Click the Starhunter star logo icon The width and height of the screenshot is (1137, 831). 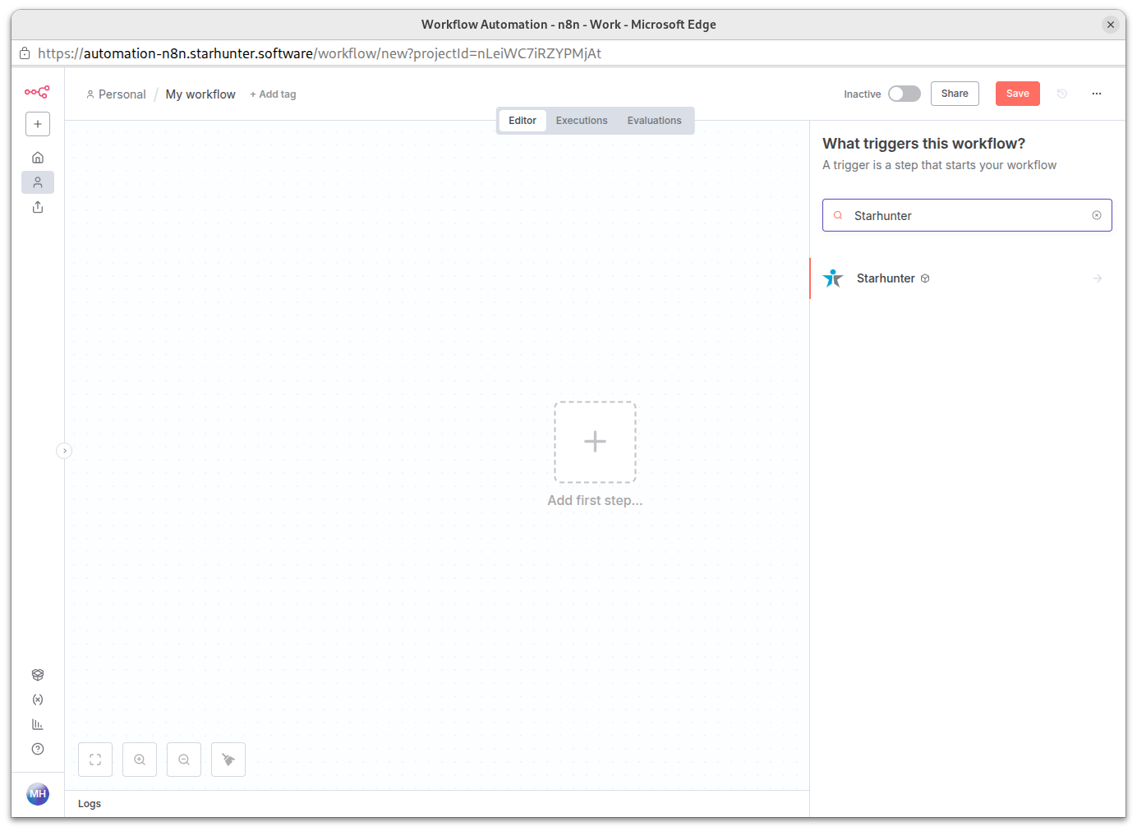point(833,278)
